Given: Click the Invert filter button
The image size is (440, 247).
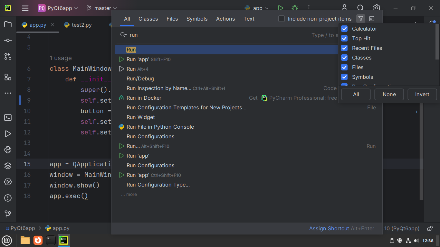Looking at the screenshot, I should point(422,94).
